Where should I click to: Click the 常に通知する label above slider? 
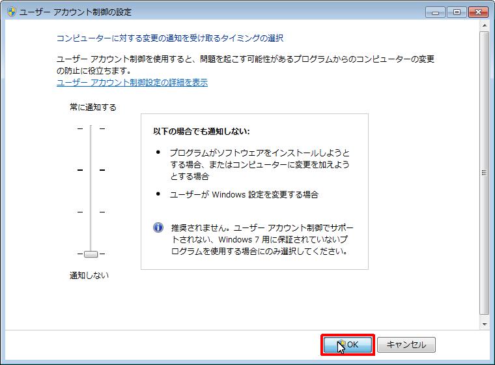[92, 108]
